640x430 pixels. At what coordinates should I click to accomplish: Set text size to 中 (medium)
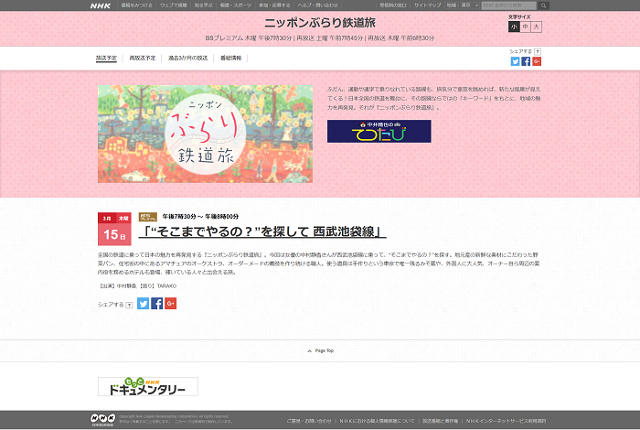pos(526,27)
